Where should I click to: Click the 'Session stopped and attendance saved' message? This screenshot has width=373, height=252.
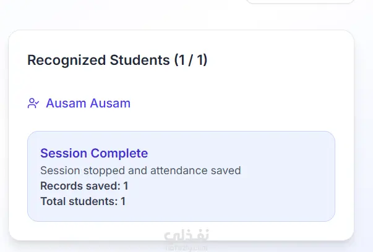(x=140, y=170)
